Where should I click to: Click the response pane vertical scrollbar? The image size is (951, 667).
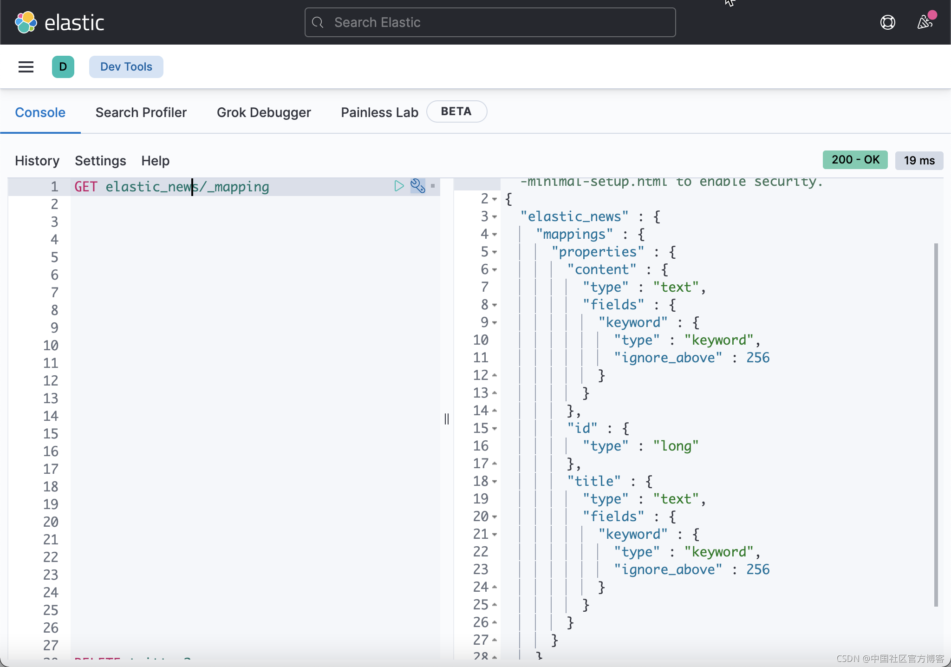pyautogui.click(x=936, y=424)
